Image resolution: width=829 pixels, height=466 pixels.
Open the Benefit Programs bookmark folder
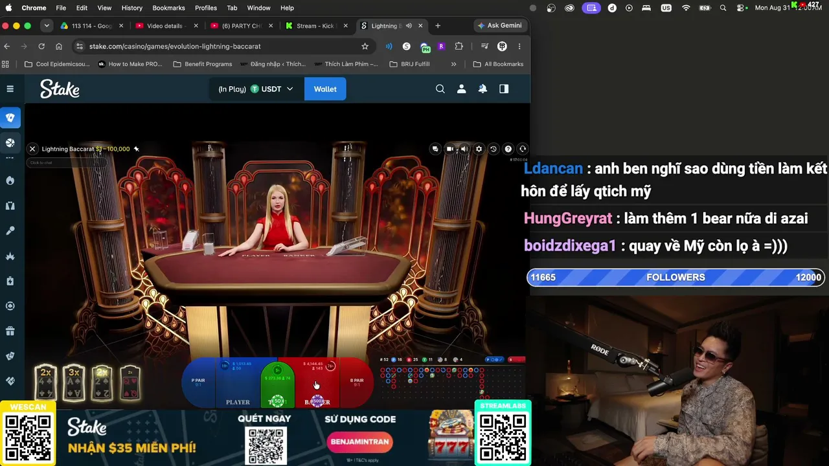tap(203, 64)
